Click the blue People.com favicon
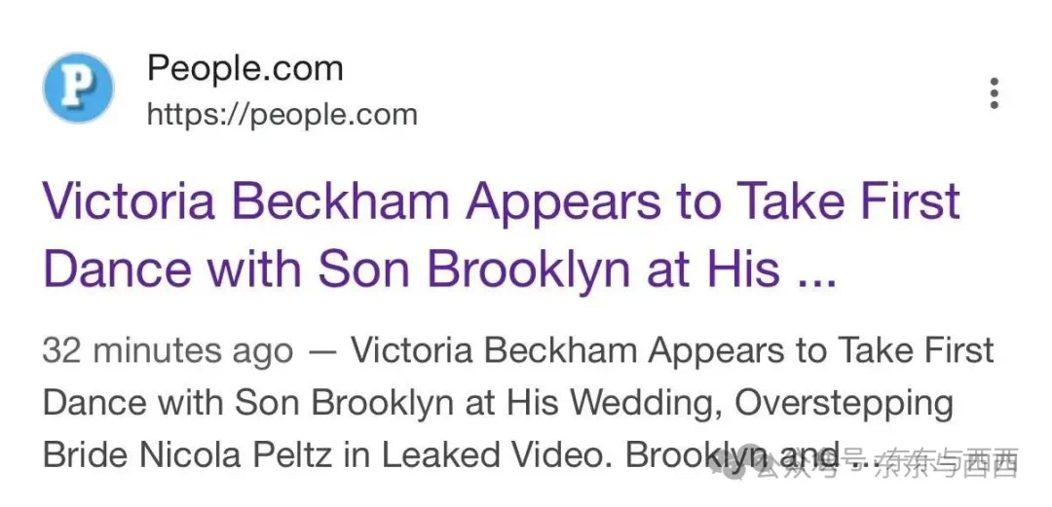The height and width of the screenshot is (507, 1052). [79, 88]
